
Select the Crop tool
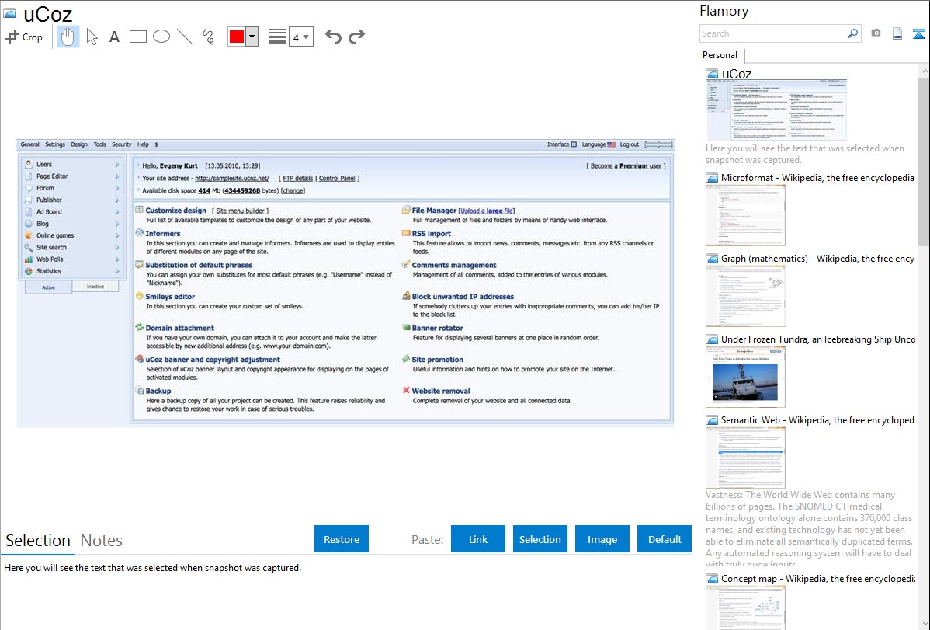click(x=24, y=37)
